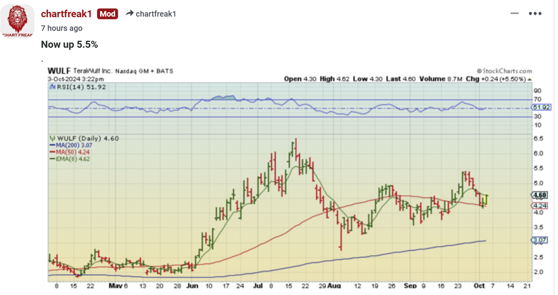Click the Last 4.60 value in header
The height and width of the screenshot is (295, 558).
[x=401, y=79]
